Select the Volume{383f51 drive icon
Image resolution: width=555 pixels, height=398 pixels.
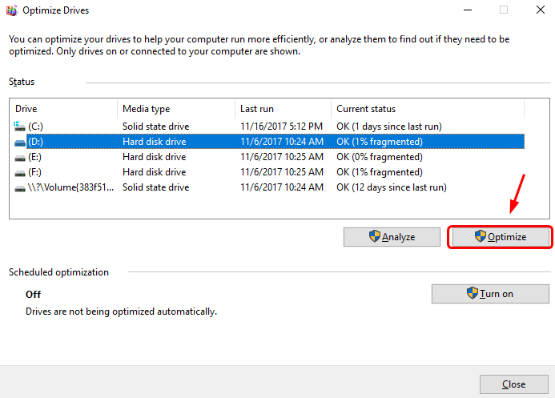pos(20,187)
